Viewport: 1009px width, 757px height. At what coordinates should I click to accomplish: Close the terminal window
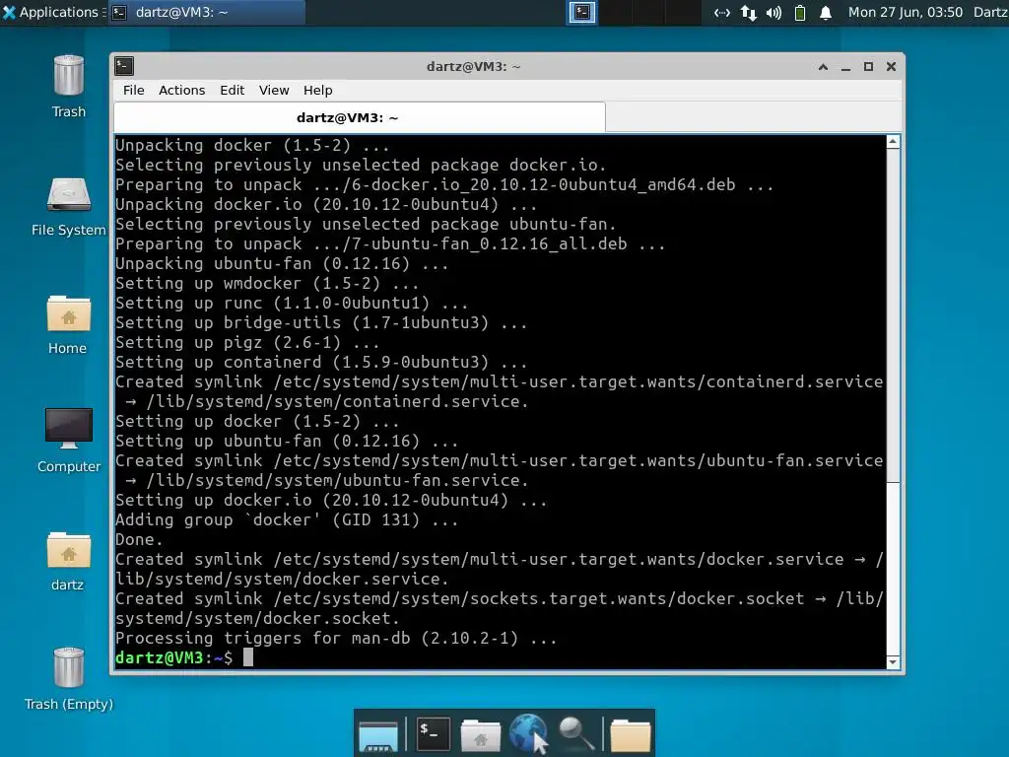click(x=891, y=66)
